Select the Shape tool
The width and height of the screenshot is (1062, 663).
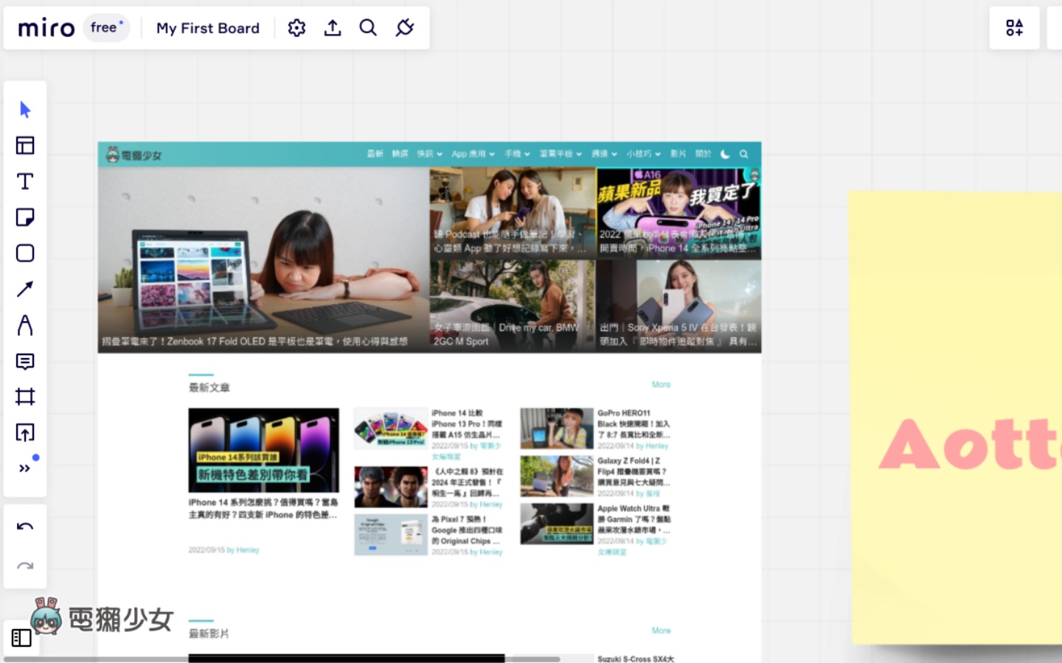coord(25,253)
